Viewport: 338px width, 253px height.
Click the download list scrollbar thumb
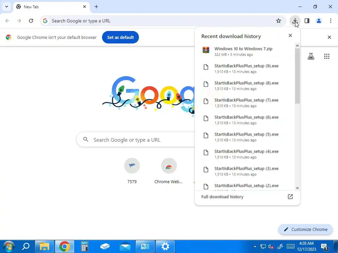[297, 76]
